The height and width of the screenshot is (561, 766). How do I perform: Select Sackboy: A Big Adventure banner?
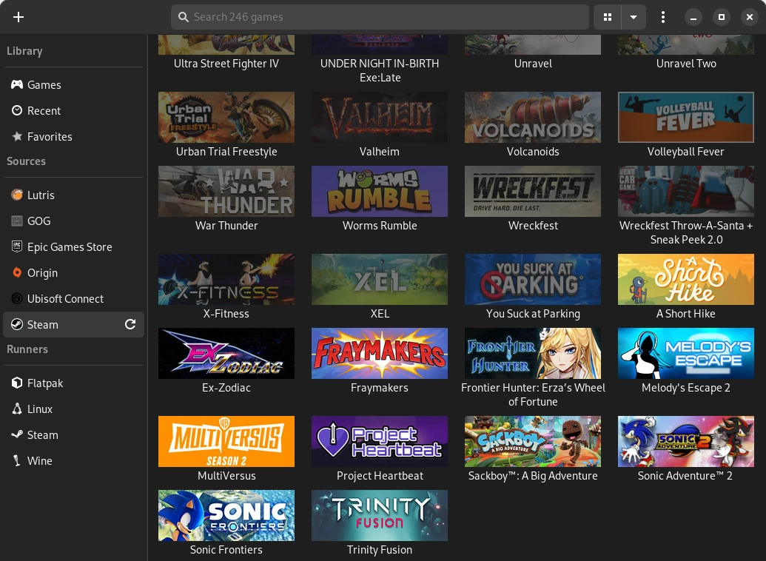coord(533,441)
